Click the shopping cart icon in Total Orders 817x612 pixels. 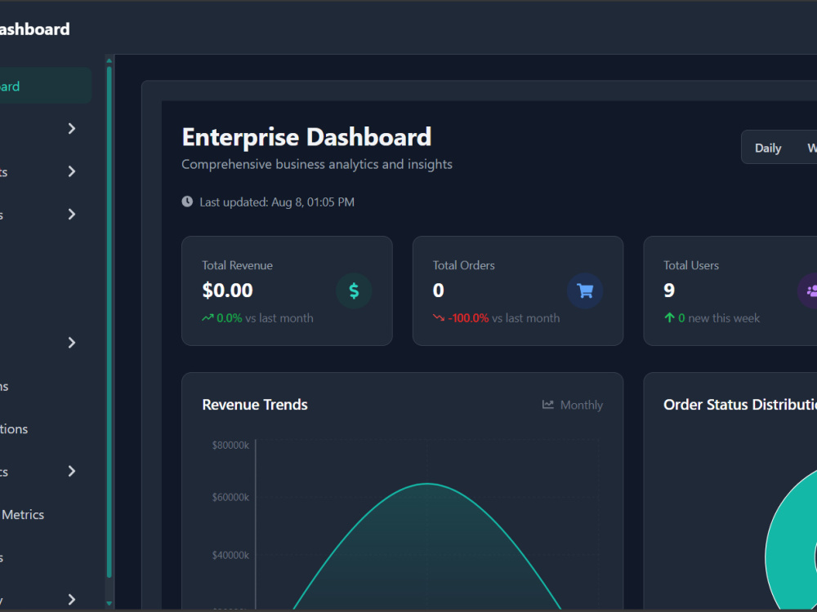pyautogui.click(x=585, y=291)
